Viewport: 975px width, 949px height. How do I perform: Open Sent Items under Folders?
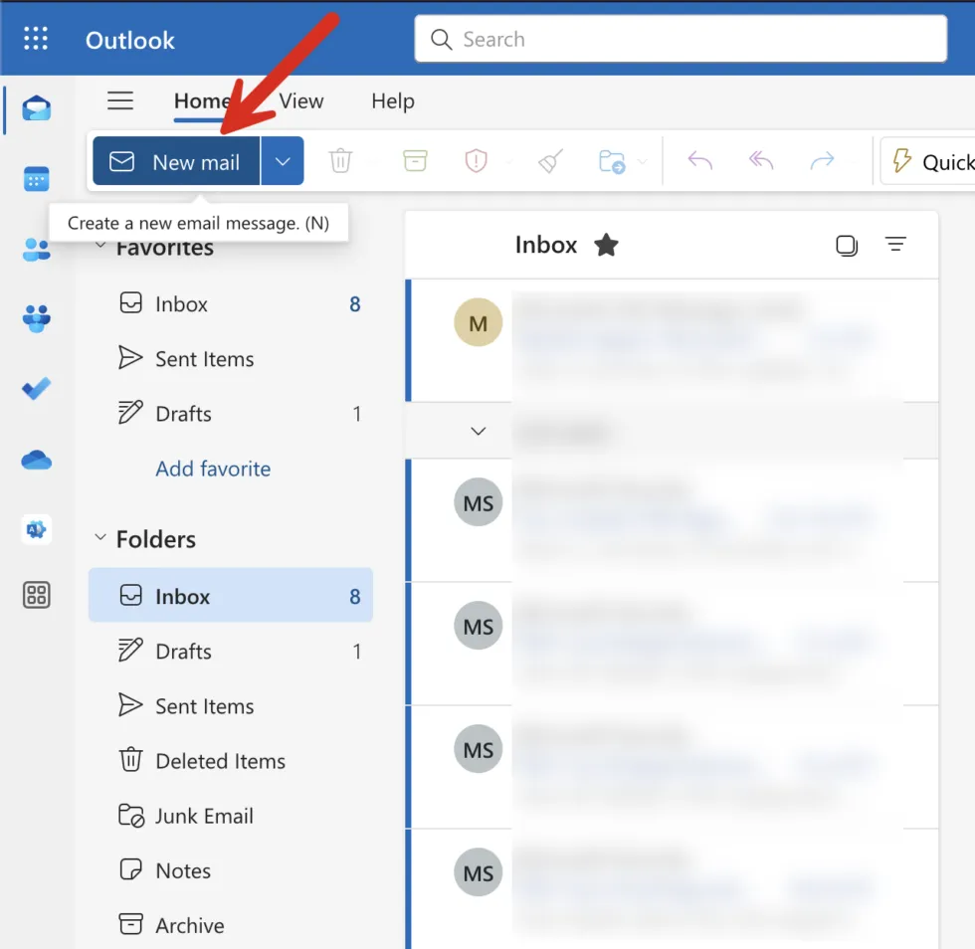[x=231, y=706]
